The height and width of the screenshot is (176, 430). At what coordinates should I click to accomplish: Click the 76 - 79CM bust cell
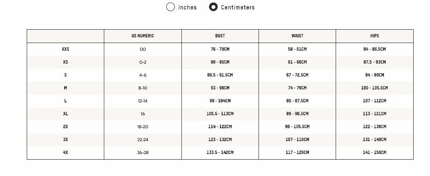click(220, 49)
